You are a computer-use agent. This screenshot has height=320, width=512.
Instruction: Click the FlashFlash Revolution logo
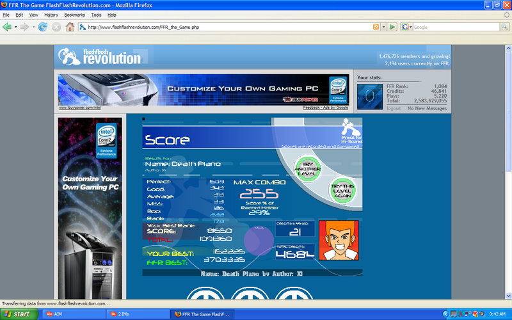(x=100, y=57)
